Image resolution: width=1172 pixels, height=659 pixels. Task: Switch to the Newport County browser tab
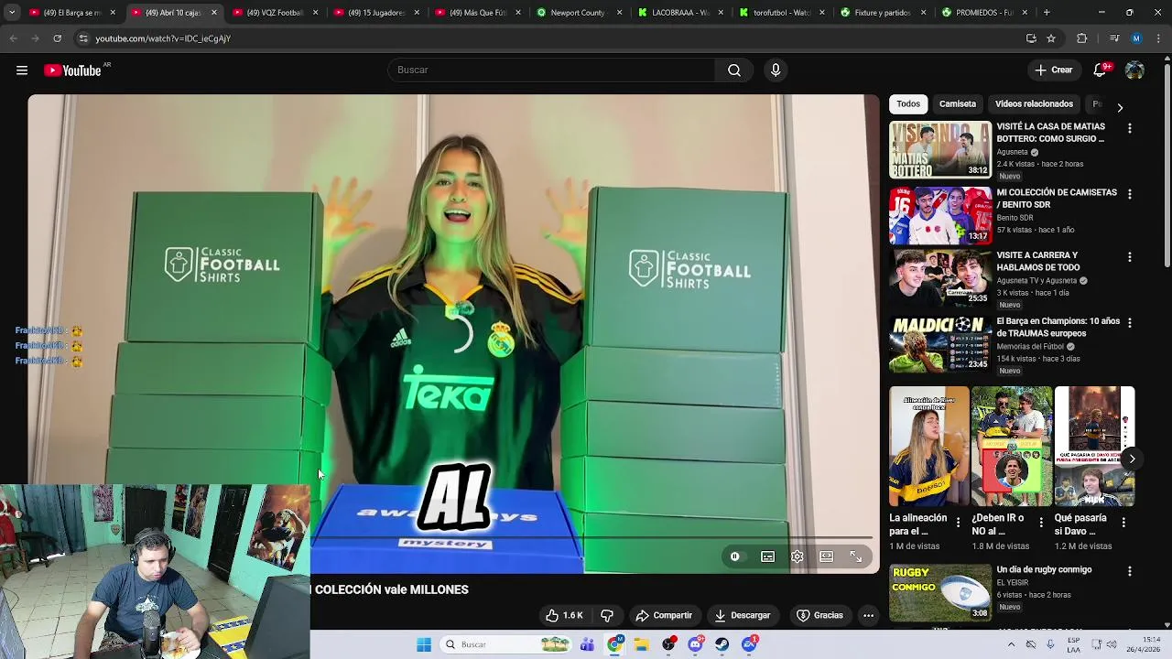click(x=579, y=13)
